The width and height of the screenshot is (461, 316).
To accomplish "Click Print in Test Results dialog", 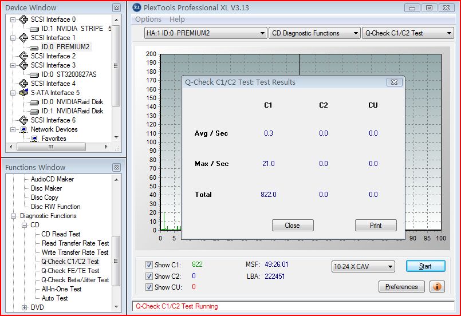I will (376, 226).
